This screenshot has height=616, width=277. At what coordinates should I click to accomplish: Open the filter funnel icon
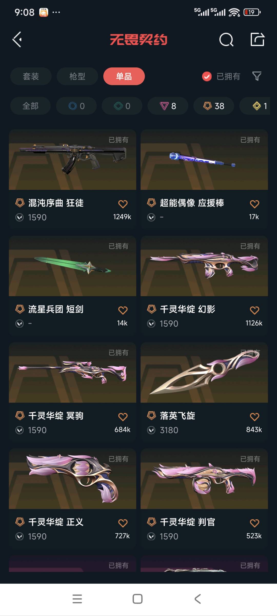coord(257,76)
